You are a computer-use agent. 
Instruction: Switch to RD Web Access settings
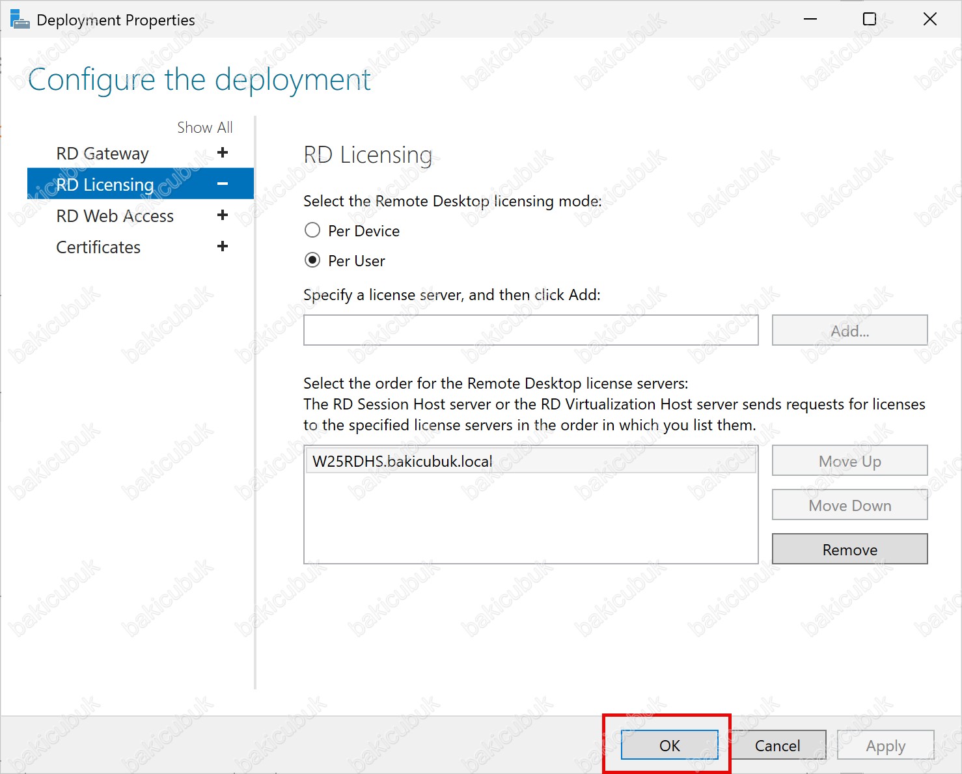[x=115, y=216]
